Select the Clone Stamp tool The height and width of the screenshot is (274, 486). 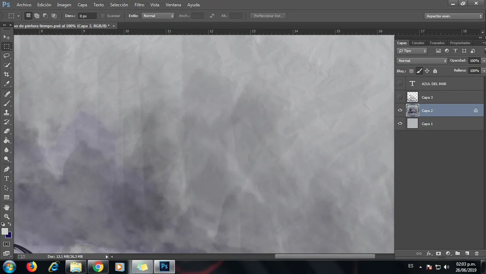(6, 113)
